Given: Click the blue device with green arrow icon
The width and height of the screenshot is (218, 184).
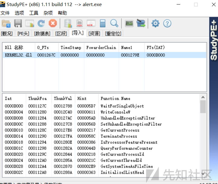Looking at the screenshot, I should coord(141,23).
